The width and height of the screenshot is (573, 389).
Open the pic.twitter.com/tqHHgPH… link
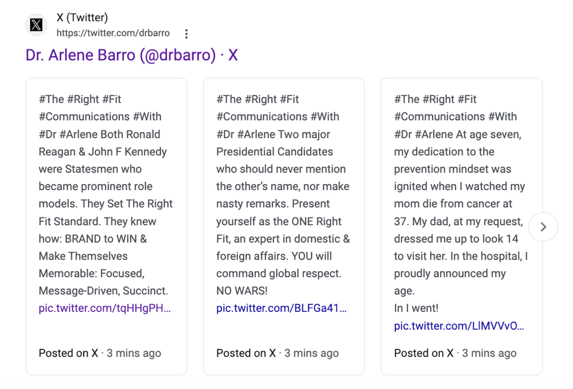tap(105, 308)
